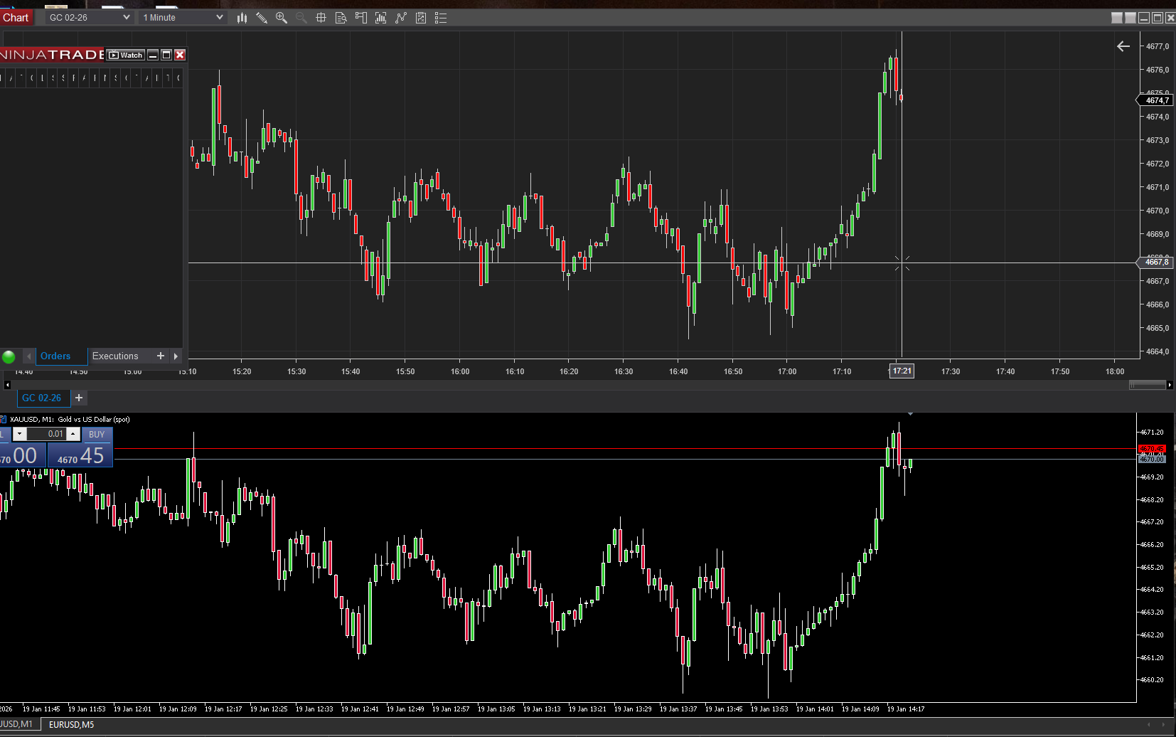The width and height of the screenshot is (1176, 737).
Task: Increase lot volume with up arrow
Action: 73,434
